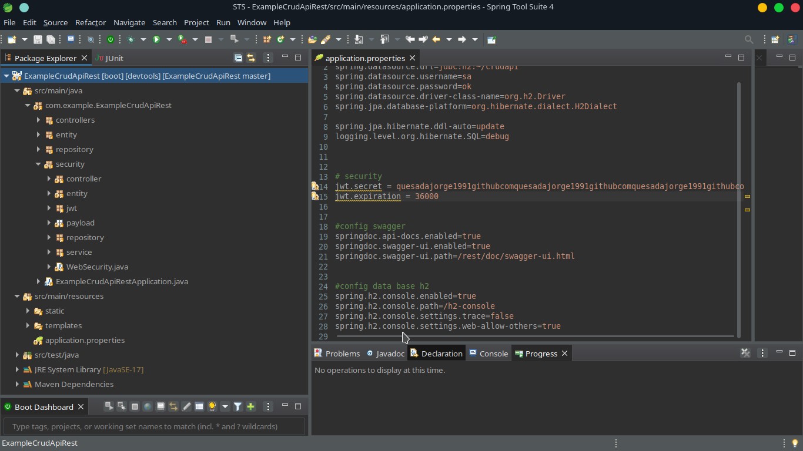Viewport: 803px width, 451px height.
Task: Click the warning marker on line 14
Action: [315, 186]
